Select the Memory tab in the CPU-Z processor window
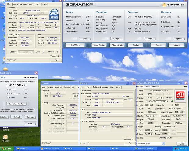This screenshot has width=189, height=151. pyautogui.click(x=31, y=4)
